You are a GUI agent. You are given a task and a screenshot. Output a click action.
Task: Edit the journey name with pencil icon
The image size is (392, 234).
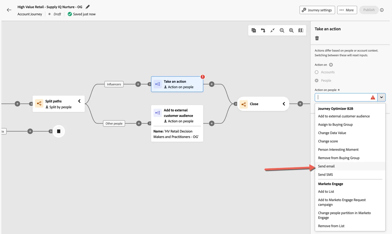(88, 7)
